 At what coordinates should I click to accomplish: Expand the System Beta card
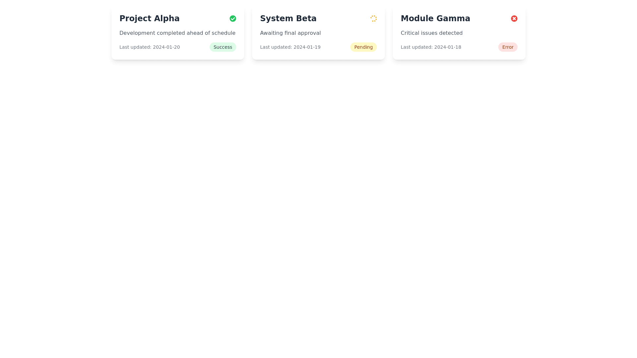318,33
